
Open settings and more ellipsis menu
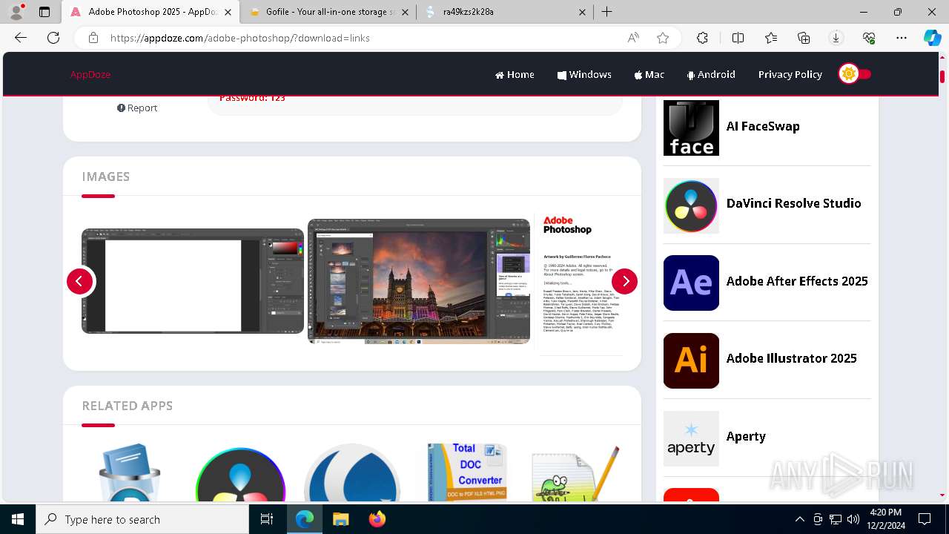pyautogui.click(x=902, y=38)
